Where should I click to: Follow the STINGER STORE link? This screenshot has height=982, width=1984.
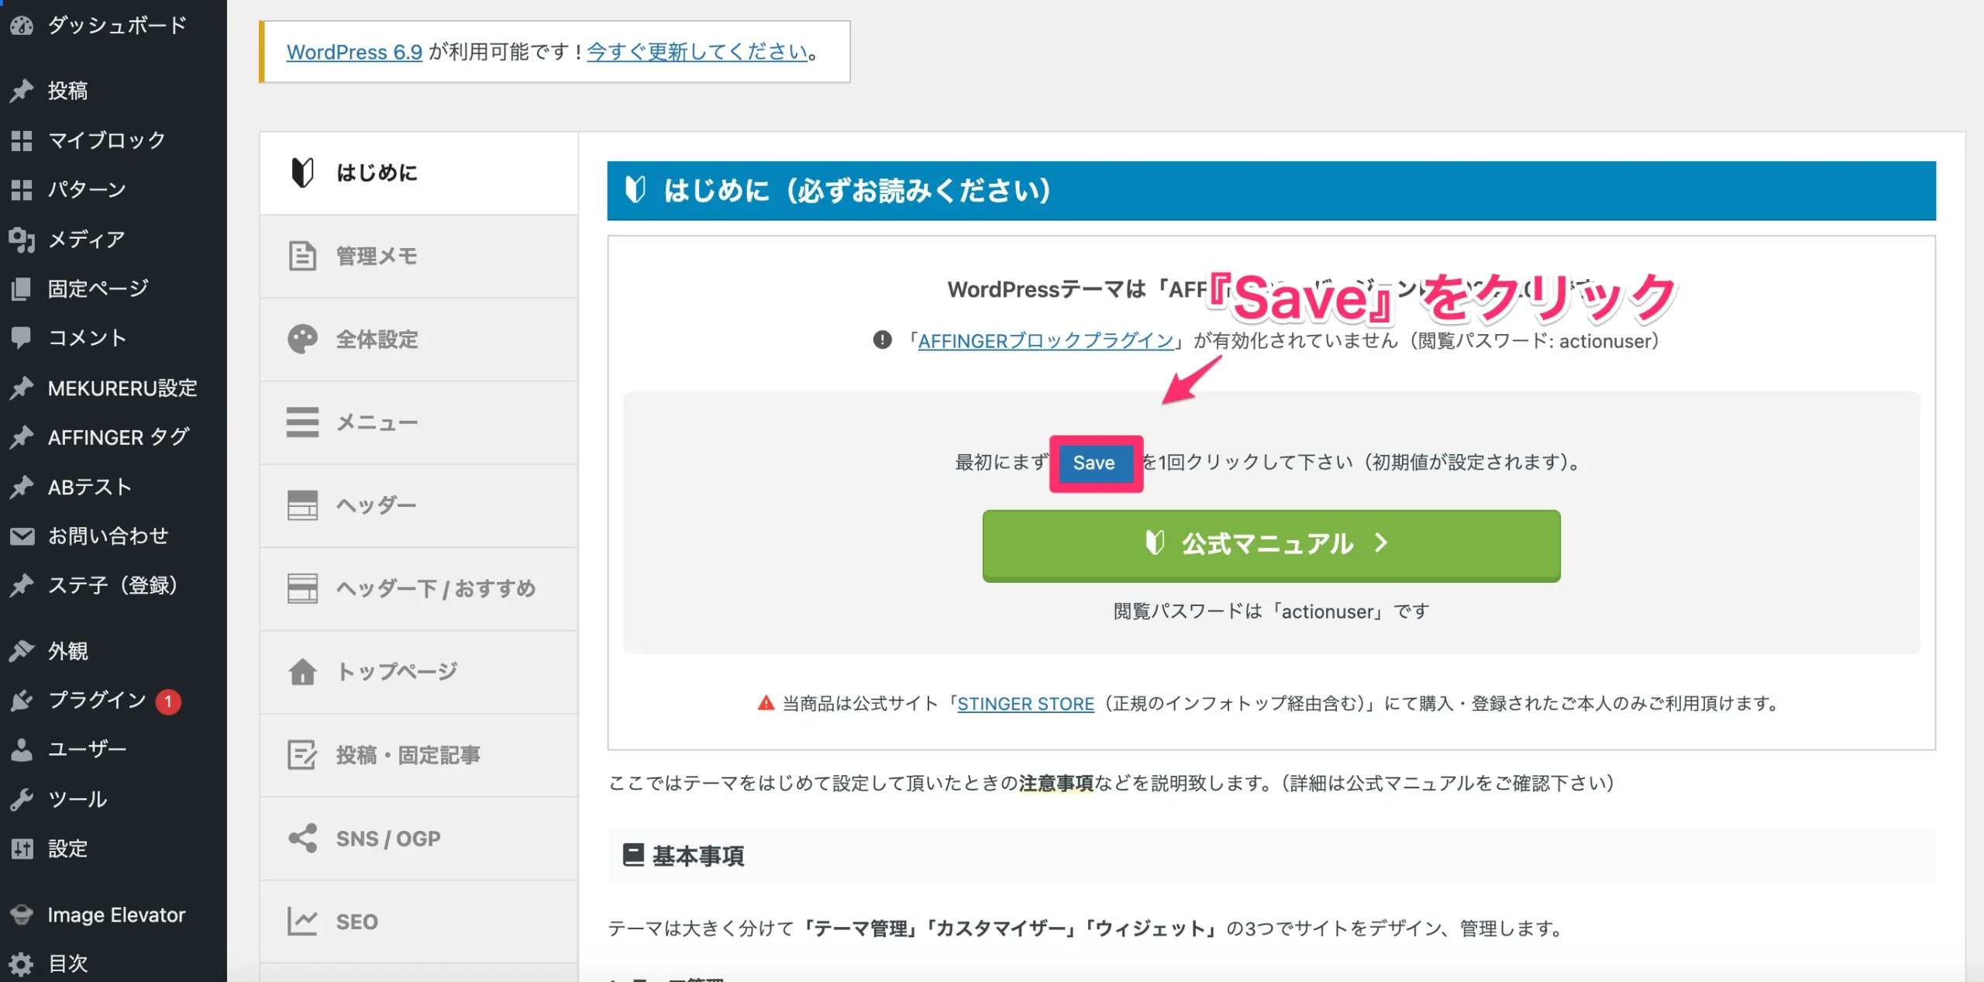point(1025,704)
